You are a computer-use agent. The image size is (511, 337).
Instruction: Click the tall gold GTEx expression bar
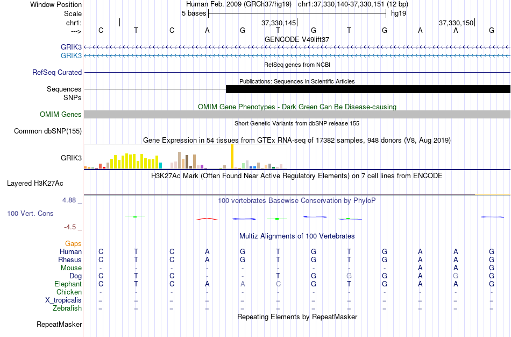click(232, 156)
